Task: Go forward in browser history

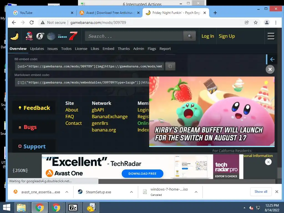Action: pyautogui.click(x=23, y=22)
